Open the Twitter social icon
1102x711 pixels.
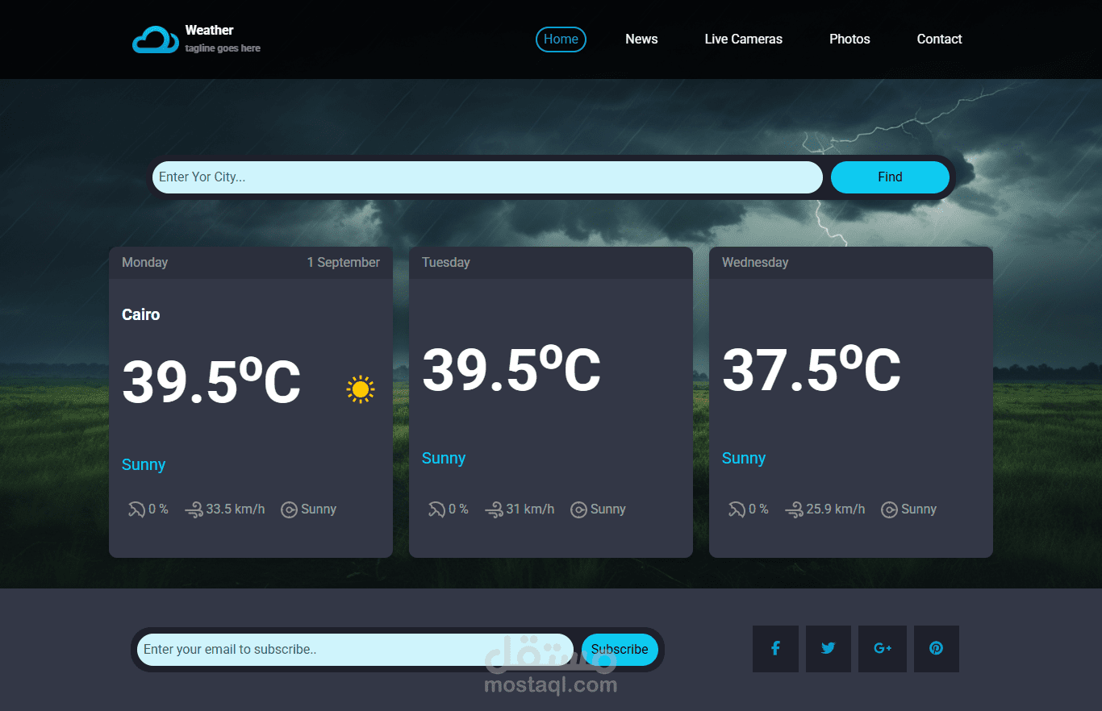click(829, 648)
